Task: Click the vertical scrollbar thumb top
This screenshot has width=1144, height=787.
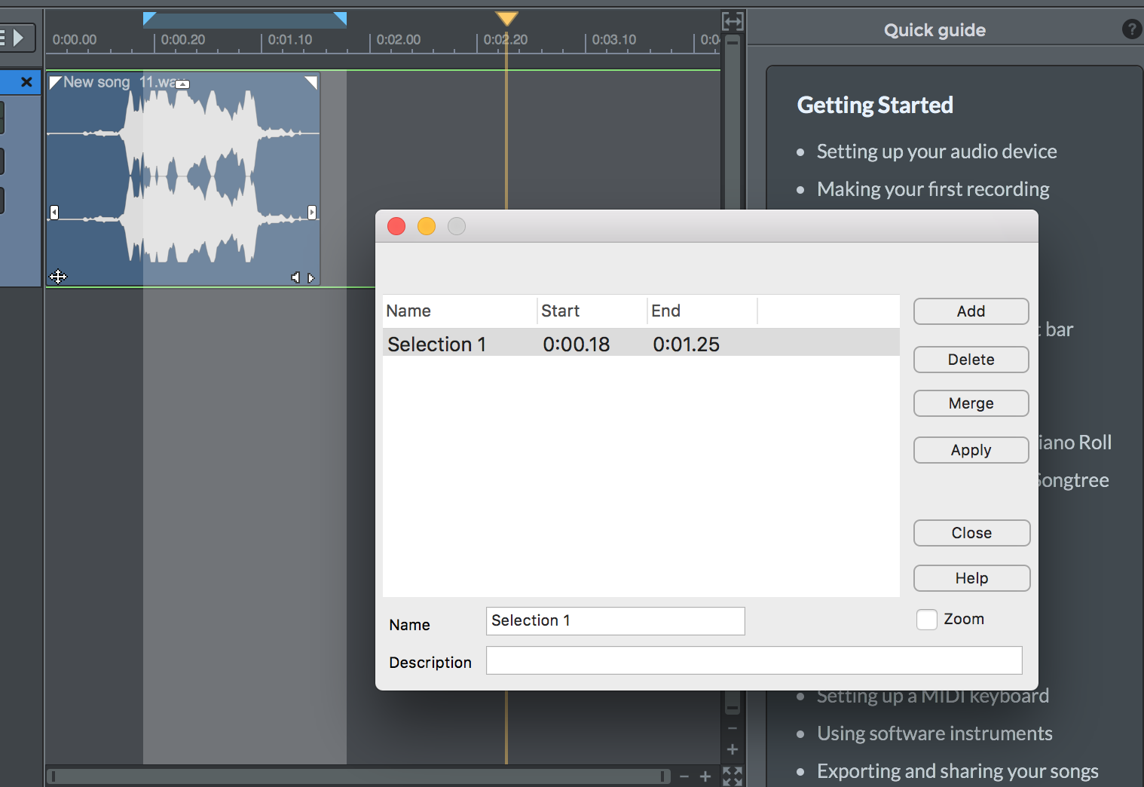Action: point(733,42)
